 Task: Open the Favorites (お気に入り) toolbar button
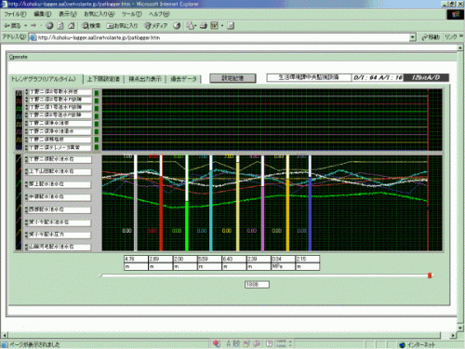coord(122,26)
